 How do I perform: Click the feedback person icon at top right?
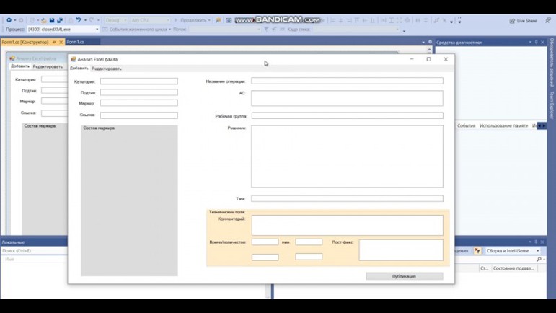(x=548, y=21)
